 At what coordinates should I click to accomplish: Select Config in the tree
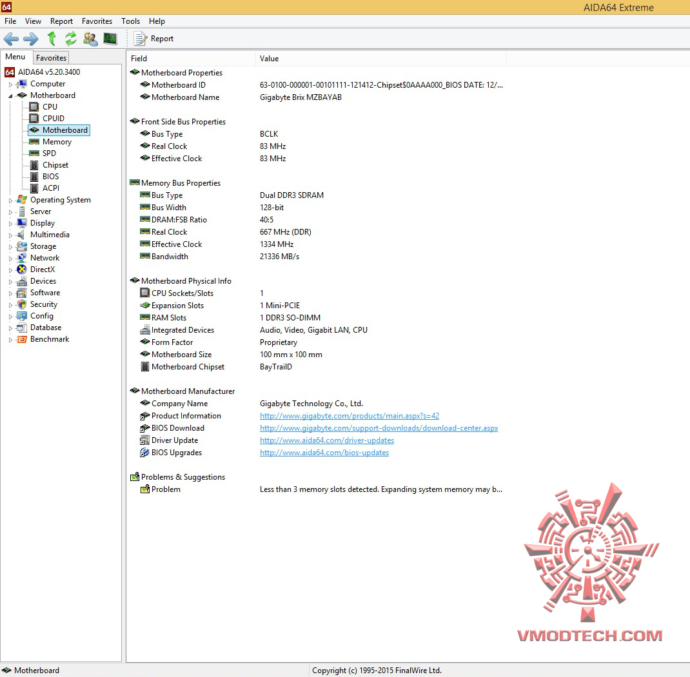[x=42, y=316]
